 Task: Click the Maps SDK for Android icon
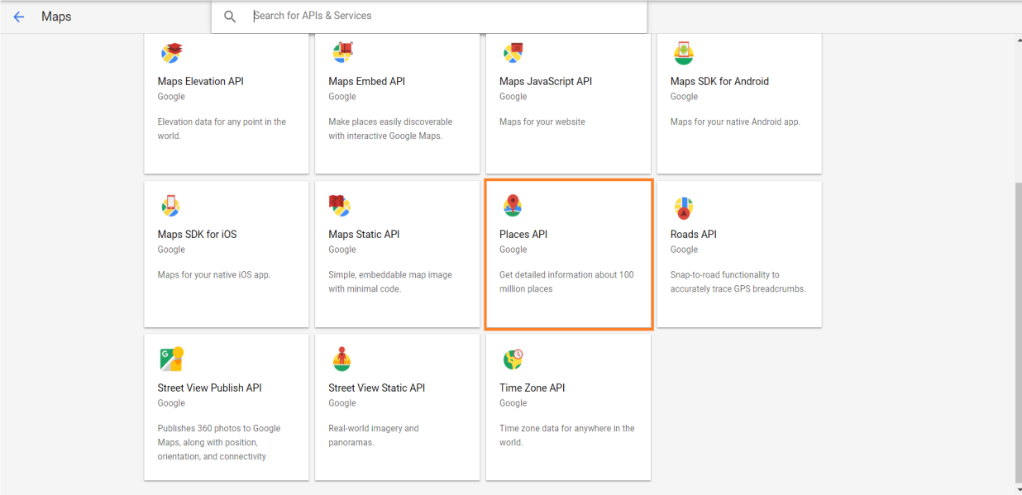pos(684,52)
